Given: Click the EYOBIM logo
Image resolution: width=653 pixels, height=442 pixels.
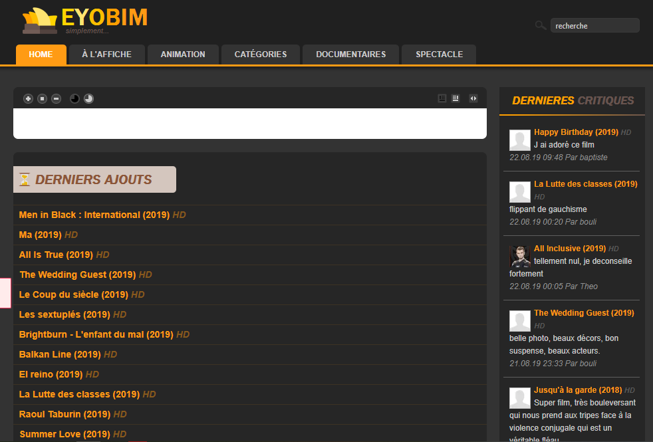Looking at the screenshot, I should pos(85,21).
